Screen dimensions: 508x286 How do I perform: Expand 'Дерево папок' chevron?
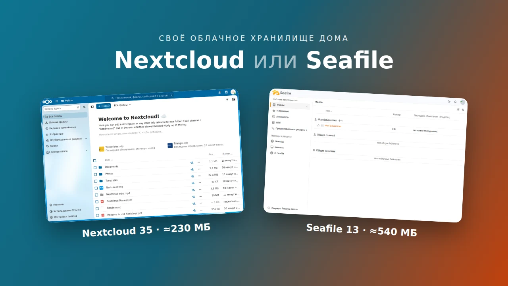(x=87, y=150)
